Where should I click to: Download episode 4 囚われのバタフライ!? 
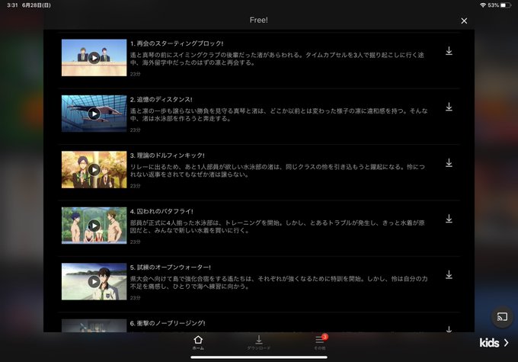tap(449, 219)
